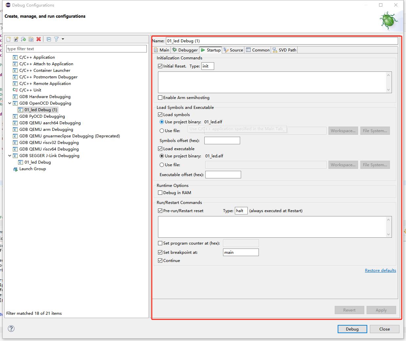
Task: Open the help question mark icon
Action: click(11, 329)
